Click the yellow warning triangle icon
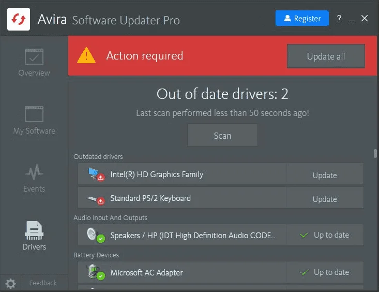Screen dimensions: 379x292 click(86, 55)
